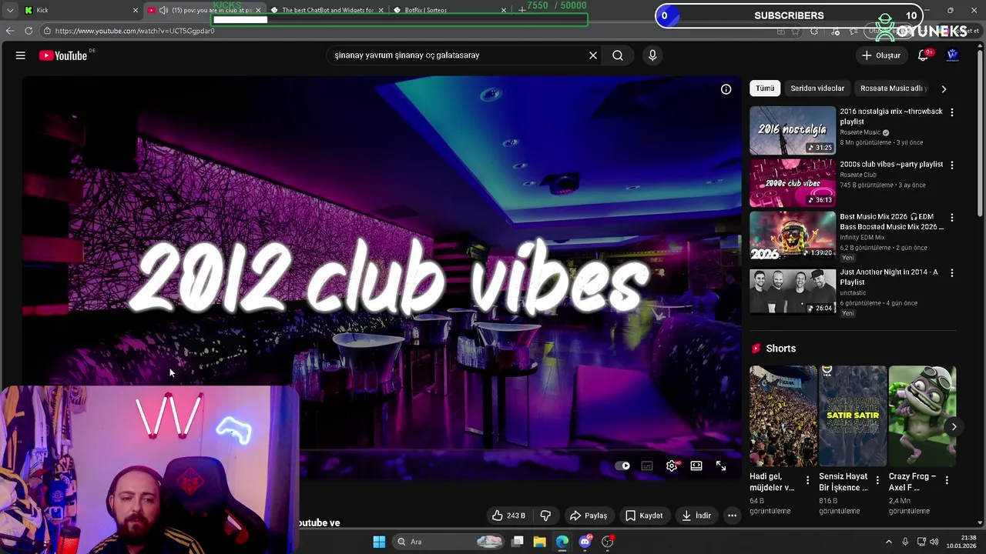Open the account avatar menu
986x554 pixels.
point(953,55)
